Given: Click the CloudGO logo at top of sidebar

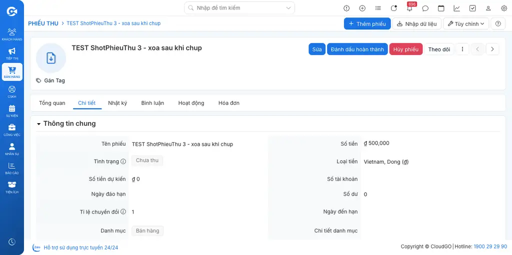Looking at the screenshot, I should (x=12, y=11).
